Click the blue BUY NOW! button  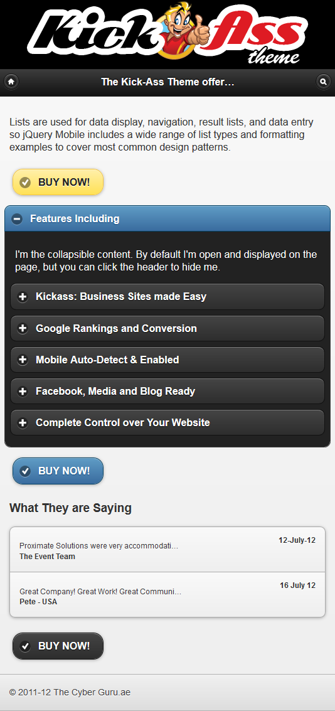58,471
